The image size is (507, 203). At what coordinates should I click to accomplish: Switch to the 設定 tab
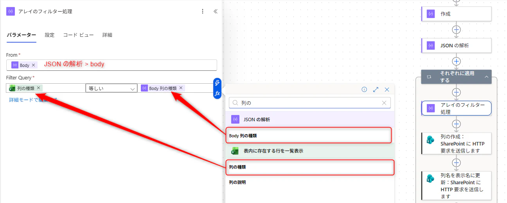click(x=50, y=35)
